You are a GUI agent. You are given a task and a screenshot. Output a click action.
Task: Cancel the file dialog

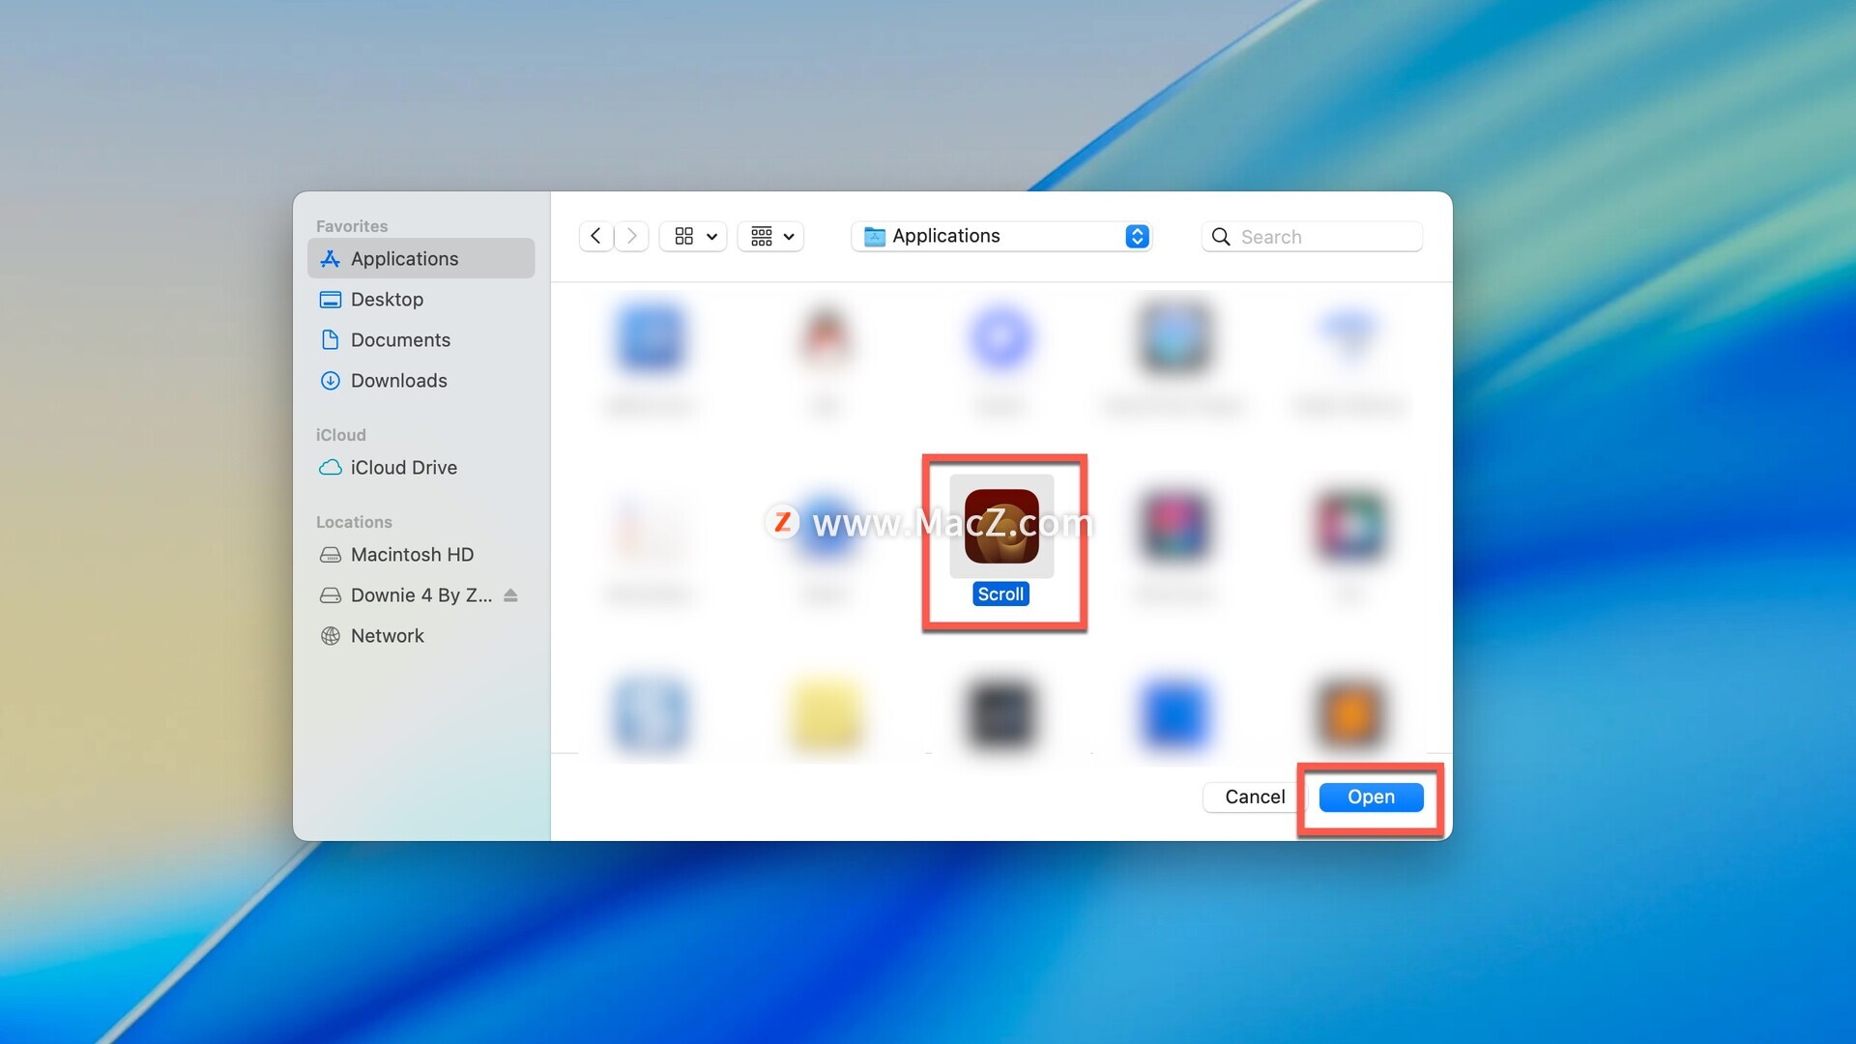[x=1255, y=797]
